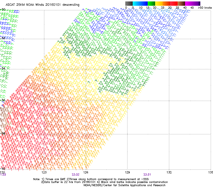Click the '126' longitude axis label

pos(86,172)
